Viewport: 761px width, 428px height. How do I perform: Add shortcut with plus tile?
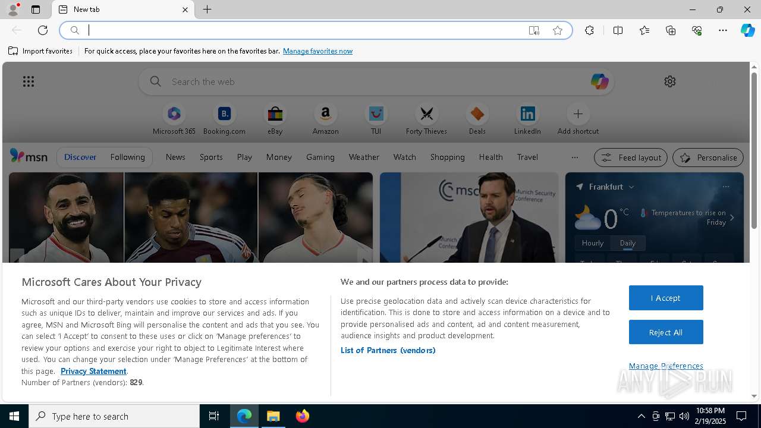[578, 119]
